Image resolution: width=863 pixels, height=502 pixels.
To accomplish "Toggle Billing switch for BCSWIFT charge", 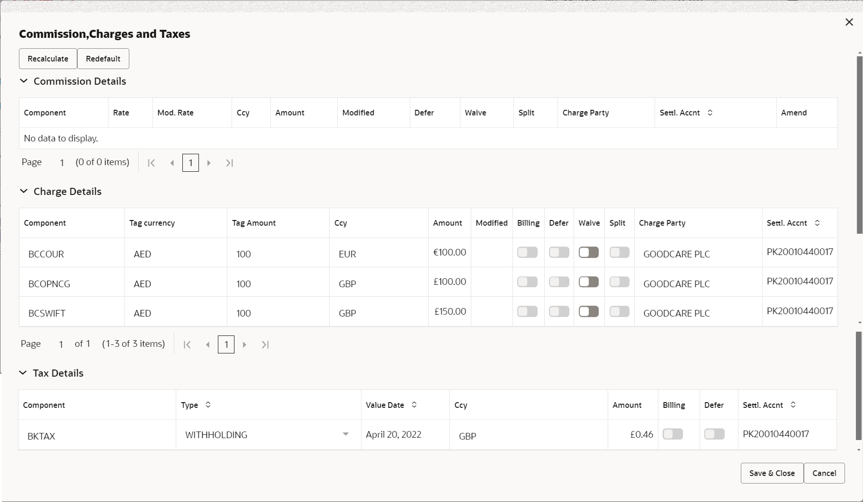I will 528,311.
